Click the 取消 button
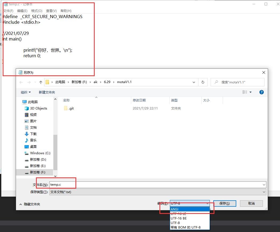 click(x=251, y=203)
